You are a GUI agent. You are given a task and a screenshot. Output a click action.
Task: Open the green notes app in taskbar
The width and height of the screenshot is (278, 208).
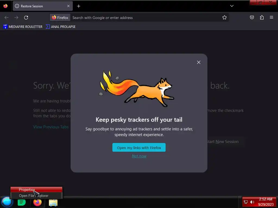coord(22,202)
